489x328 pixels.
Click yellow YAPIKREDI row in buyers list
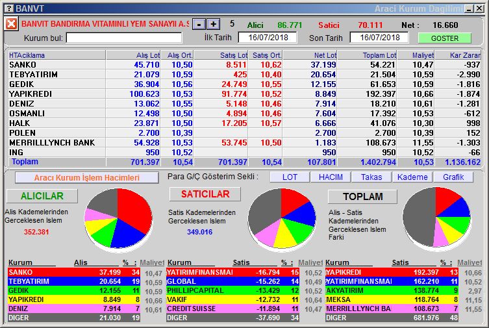[x=74, y=299]
